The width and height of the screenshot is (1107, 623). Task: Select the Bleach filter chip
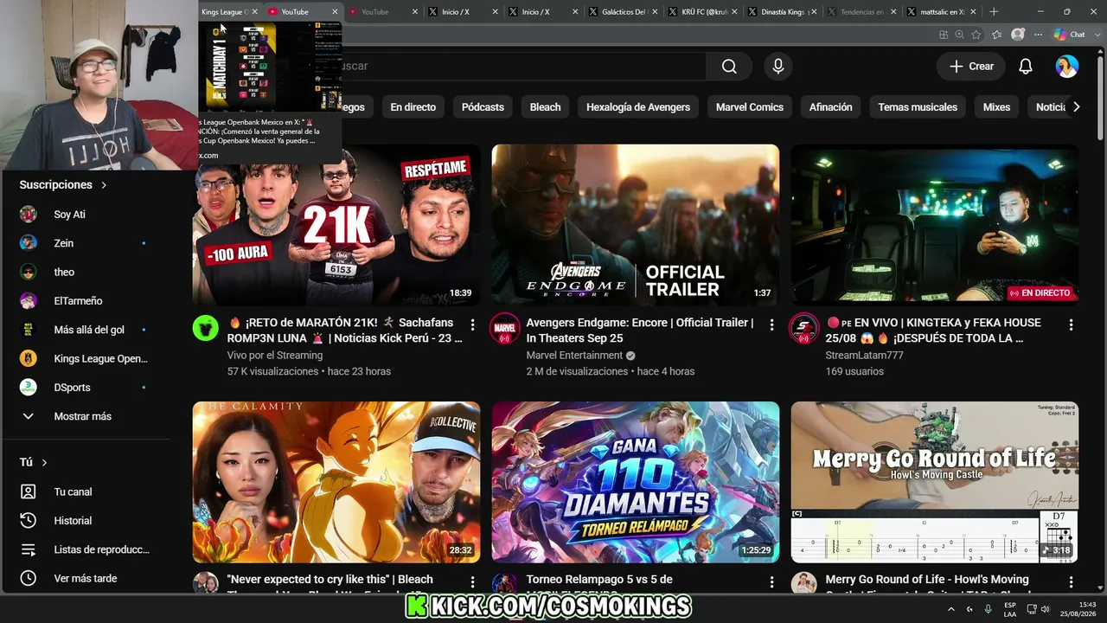[x=545, y=107]
